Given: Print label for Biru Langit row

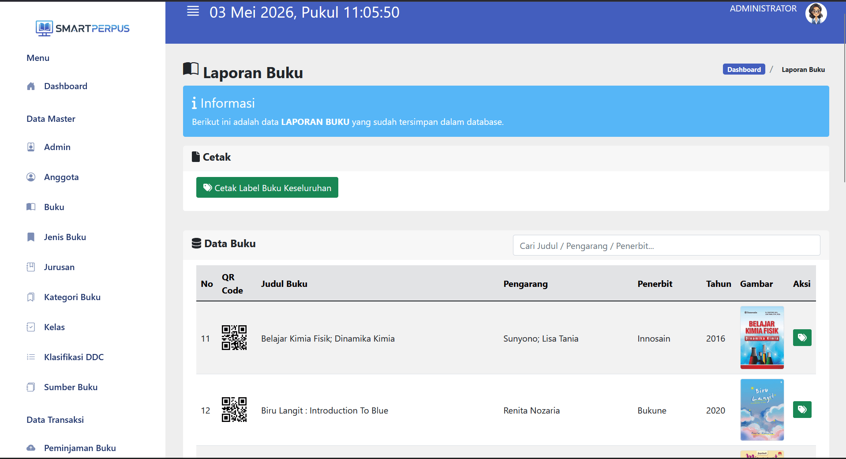Looking at the screenshot, I should click(x=802, y=410).
